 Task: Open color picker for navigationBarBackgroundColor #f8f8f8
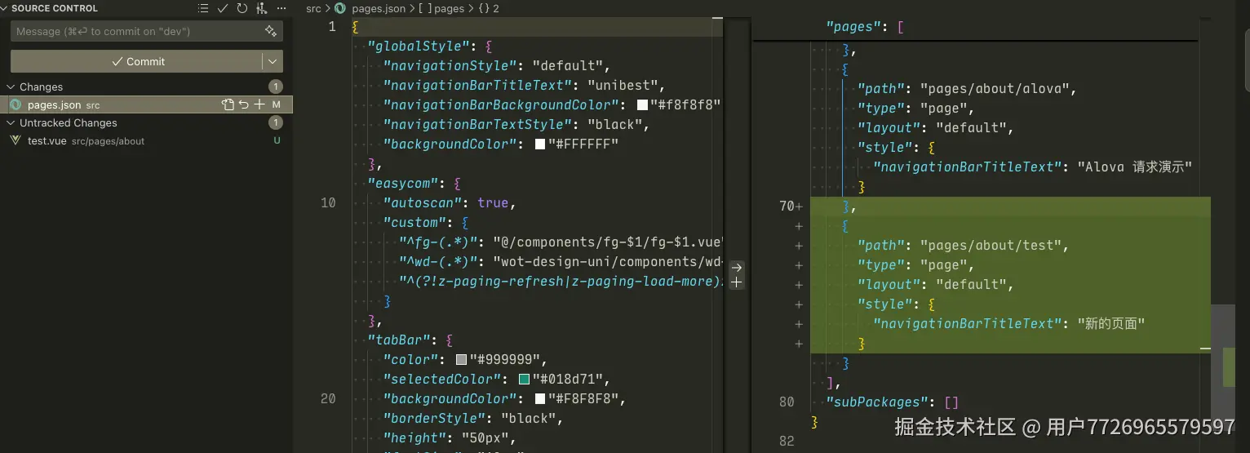(642, 105)
